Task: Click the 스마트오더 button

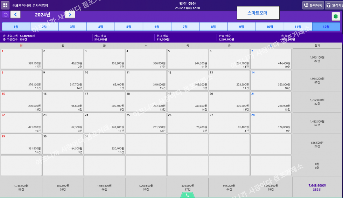Action: [x=258, y=13]
